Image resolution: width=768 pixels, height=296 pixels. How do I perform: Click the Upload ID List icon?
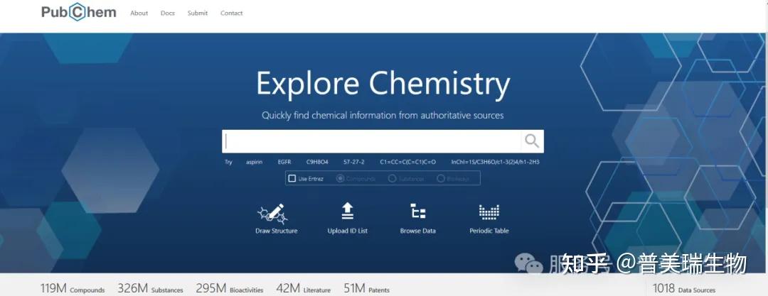(x=347, y=211)
